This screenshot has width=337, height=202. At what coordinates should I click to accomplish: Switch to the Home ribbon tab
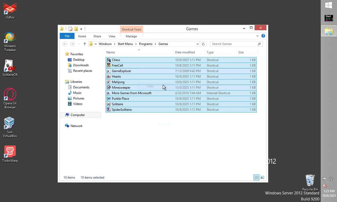click(82, 36)
